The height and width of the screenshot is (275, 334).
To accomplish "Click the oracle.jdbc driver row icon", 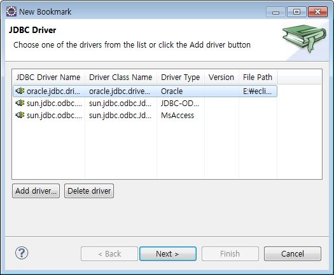I will (x=20, y=91).
